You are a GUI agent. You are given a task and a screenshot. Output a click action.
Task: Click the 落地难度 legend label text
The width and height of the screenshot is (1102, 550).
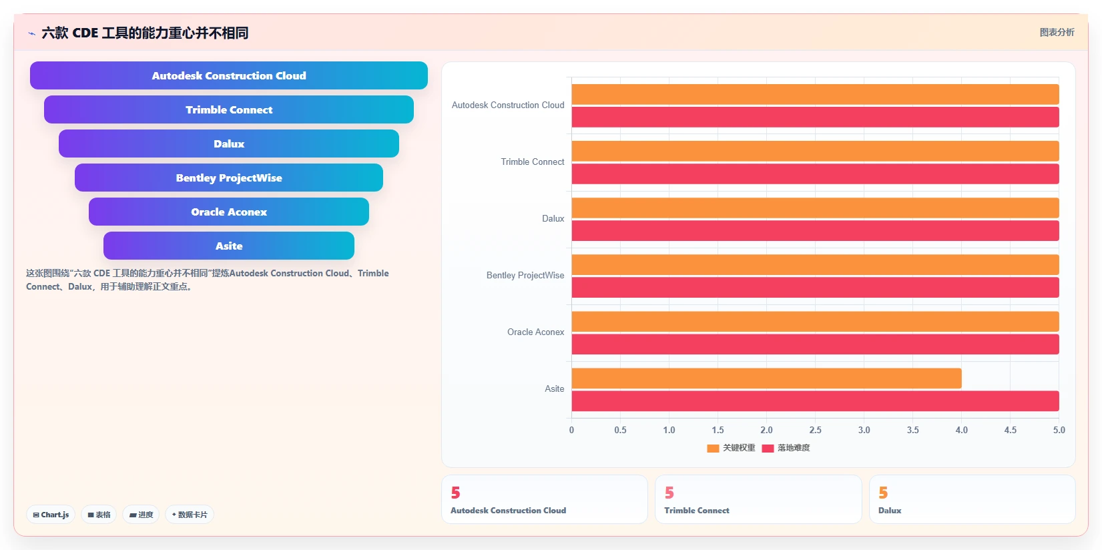click(794, 448)
